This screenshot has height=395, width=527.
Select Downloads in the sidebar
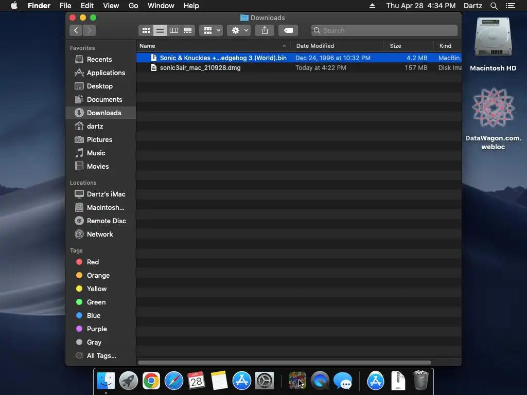coord(100,113)
